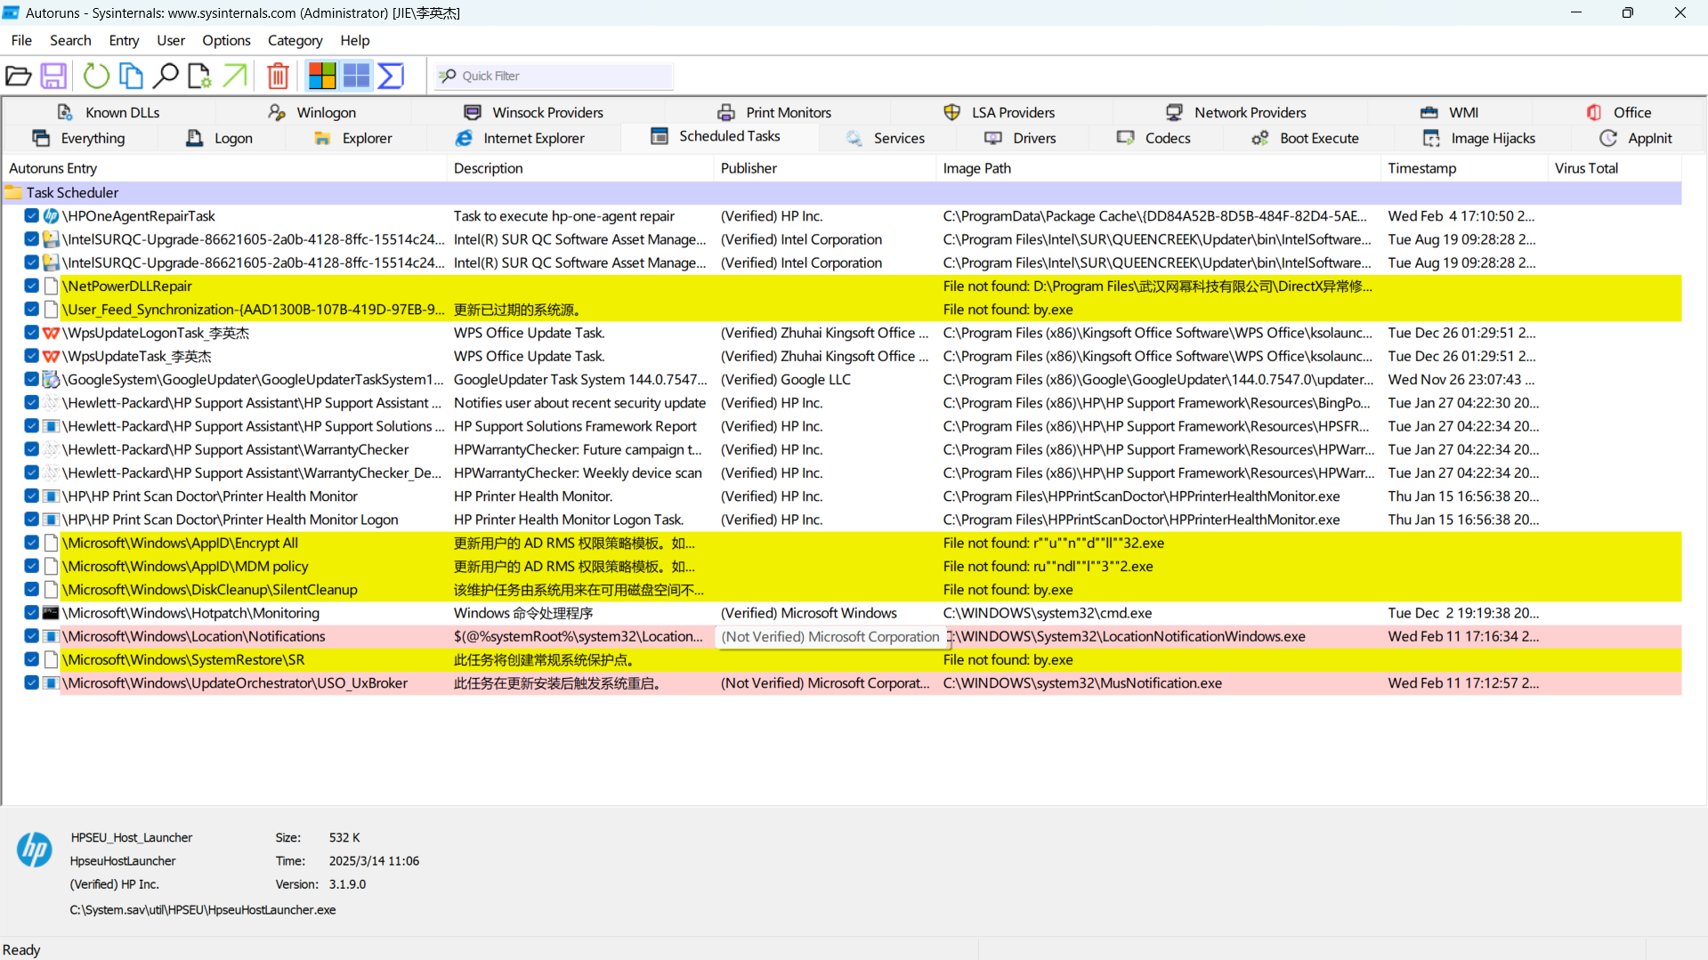Open the Category menu

point(295,40)
